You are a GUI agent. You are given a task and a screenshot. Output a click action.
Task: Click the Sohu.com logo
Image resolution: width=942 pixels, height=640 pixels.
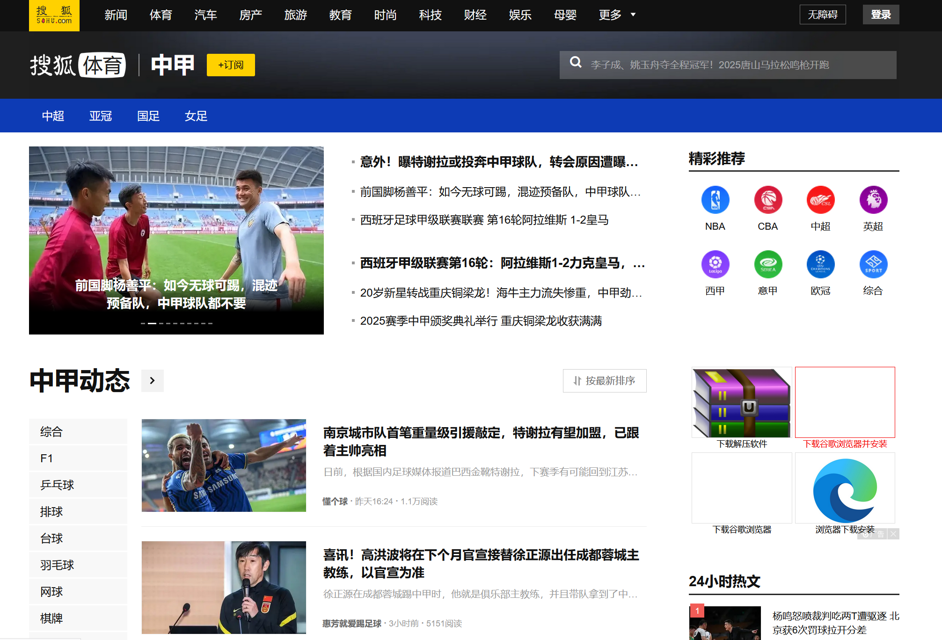[54, 15]
